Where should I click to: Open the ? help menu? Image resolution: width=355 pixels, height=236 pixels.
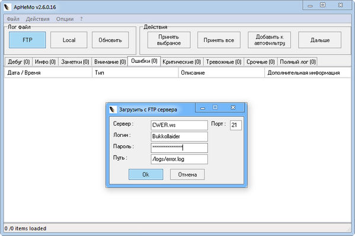click(x=81, y=19)
